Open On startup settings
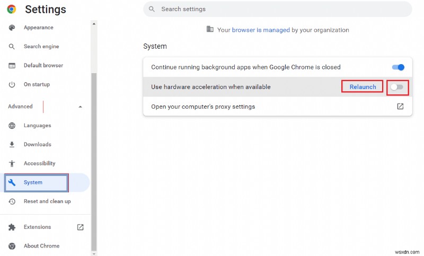The height and width of the screenshot is (256, 424). (x=37, y=84)
